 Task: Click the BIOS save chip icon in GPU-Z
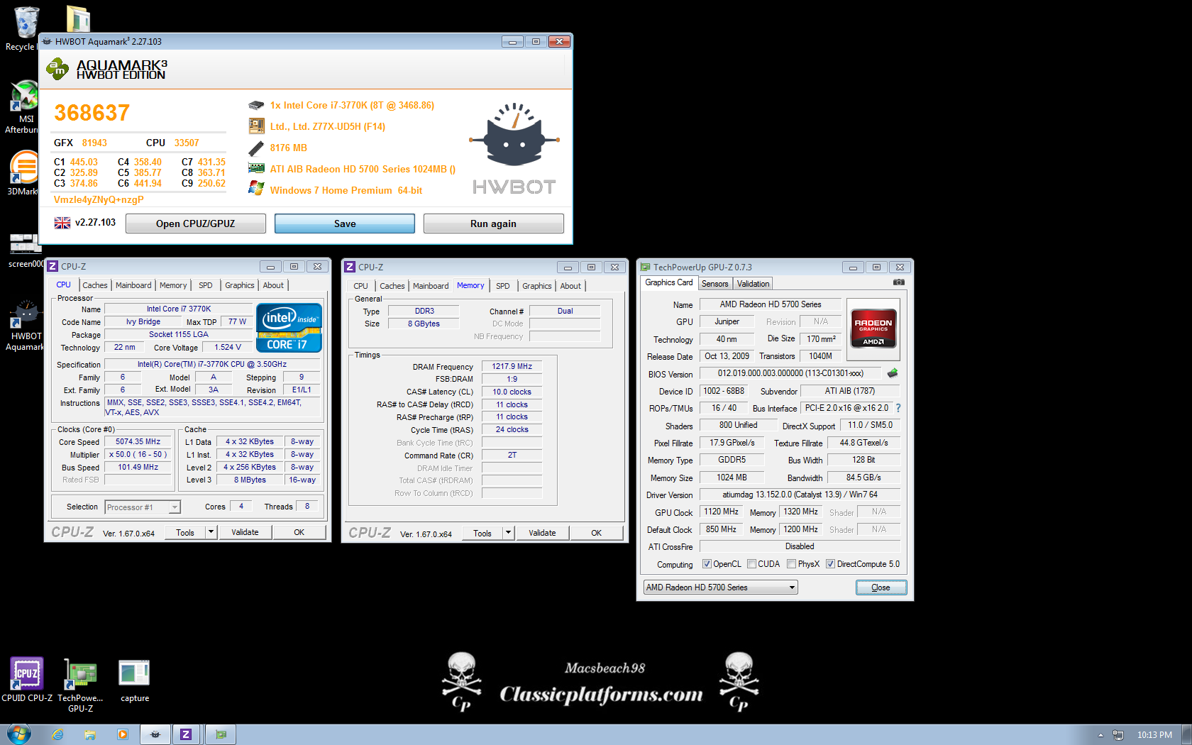[x=893, y=372]
